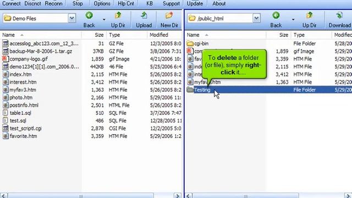Screen dimensions: 352x198
Task: Click the accesslog_abc123 file icon
Action: (5, 43)
